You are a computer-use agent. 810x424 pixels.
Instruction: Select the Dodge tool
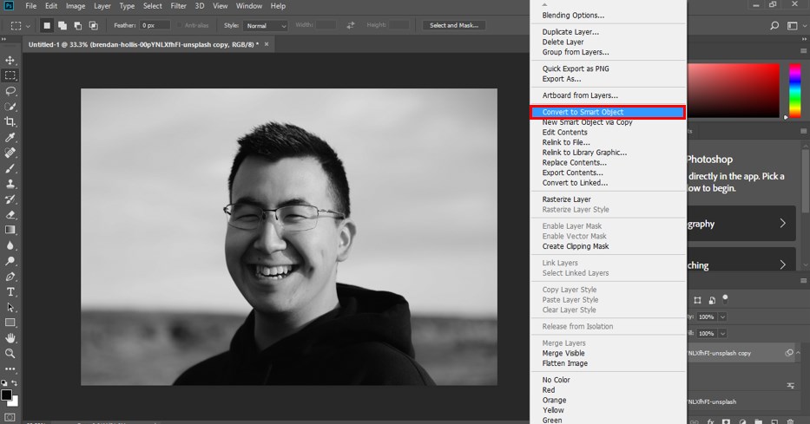[10, 261]
